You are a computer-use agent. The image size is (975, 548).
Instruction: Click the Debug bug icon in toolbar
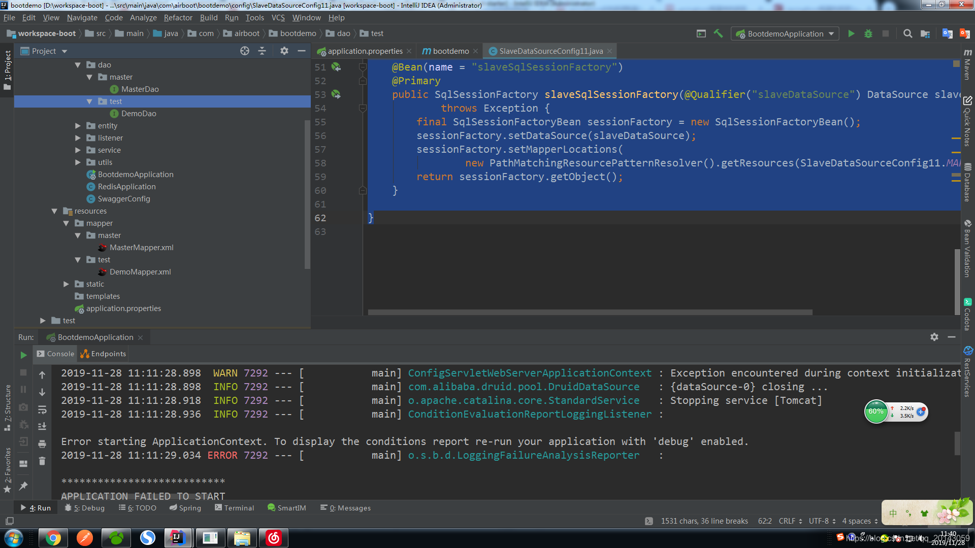point(868,33)
